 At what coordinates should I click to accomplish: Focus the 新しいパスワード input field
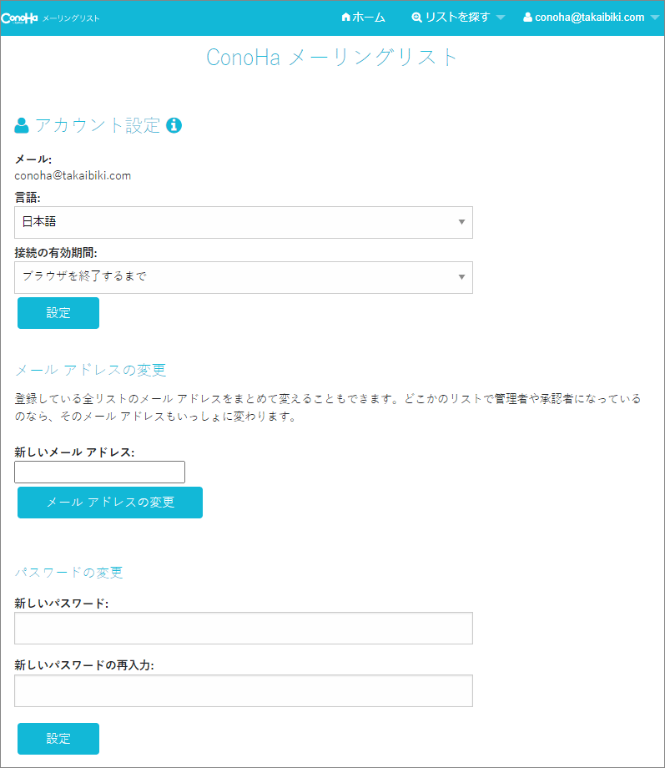pos(244,628)
